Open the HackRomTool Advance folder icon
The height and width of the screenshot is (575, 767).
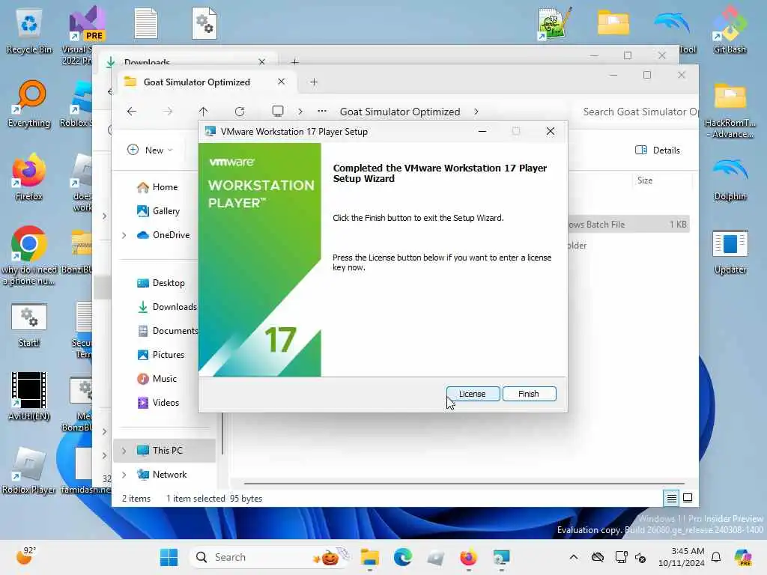pyautogui.click(x=730, y=111)
